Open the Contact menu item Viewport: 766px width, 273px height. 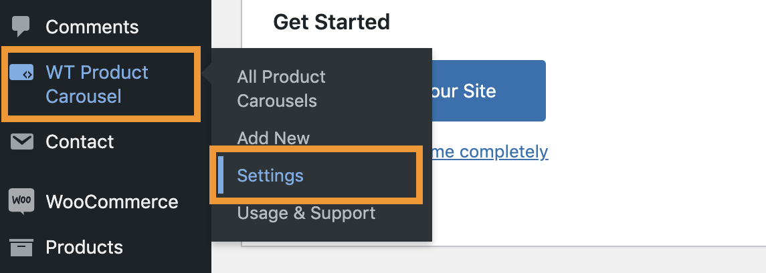tap(80, 142)
